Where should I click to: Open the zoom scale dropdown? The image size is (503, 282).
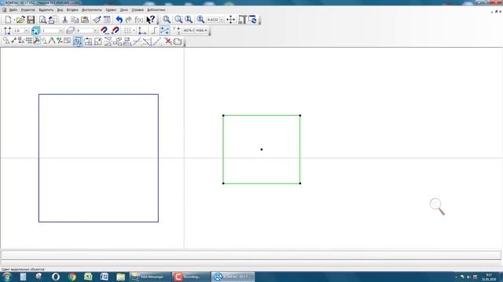click(x=222, y=20)
